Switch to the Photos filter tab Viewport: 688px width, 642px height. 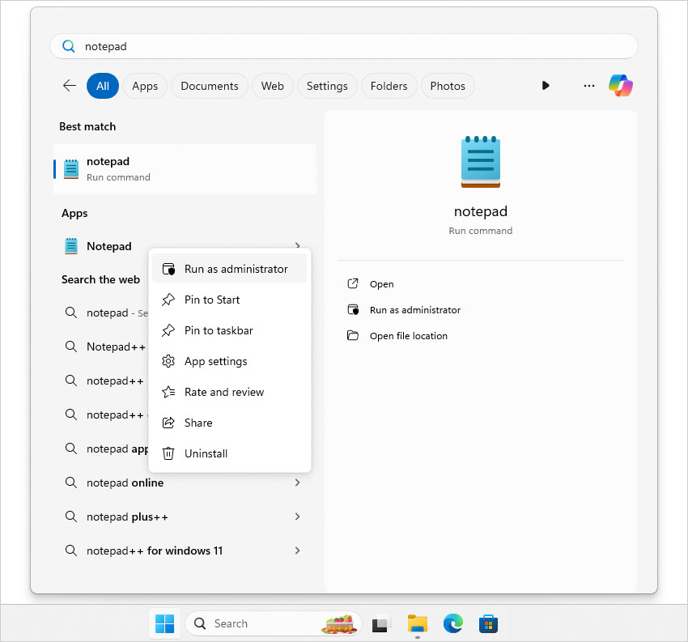(x=448, y=86)
